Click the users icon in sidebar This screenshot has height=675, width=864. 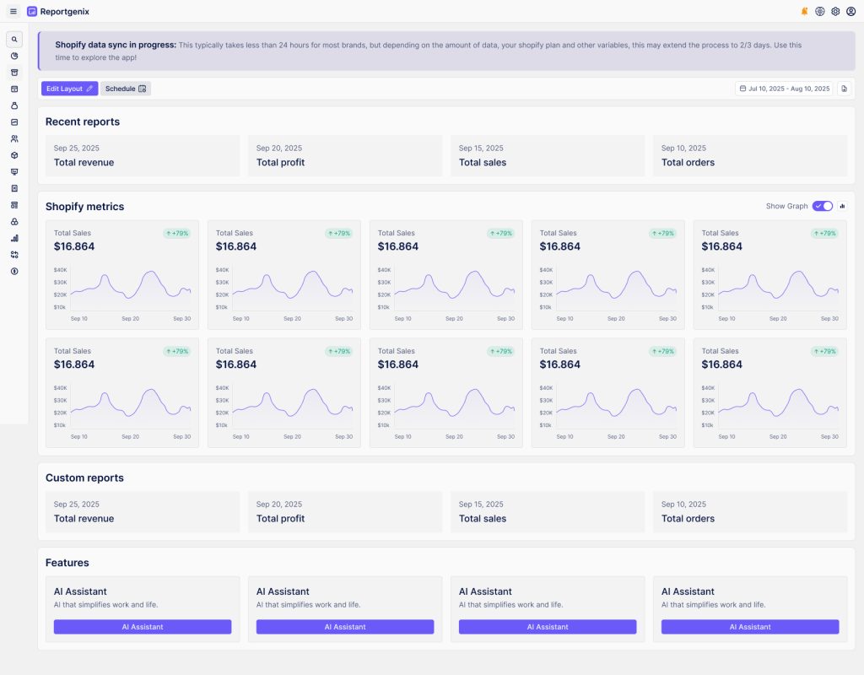pos(14,138)
